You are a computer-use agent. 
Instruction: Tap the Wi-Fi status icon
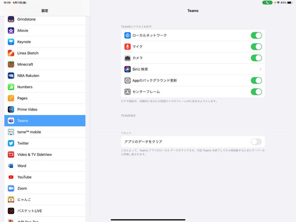point(278,2)
